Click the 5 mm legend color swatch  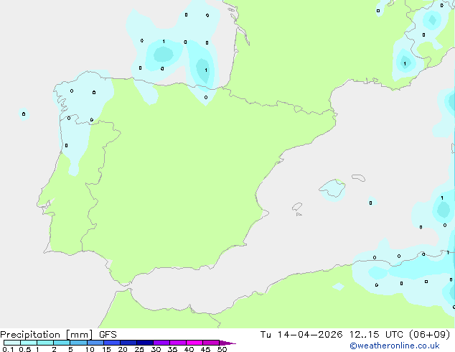(78, 343)
